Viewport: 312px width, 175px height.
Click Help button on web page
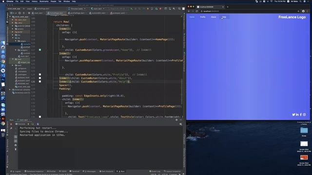[224, 17]
